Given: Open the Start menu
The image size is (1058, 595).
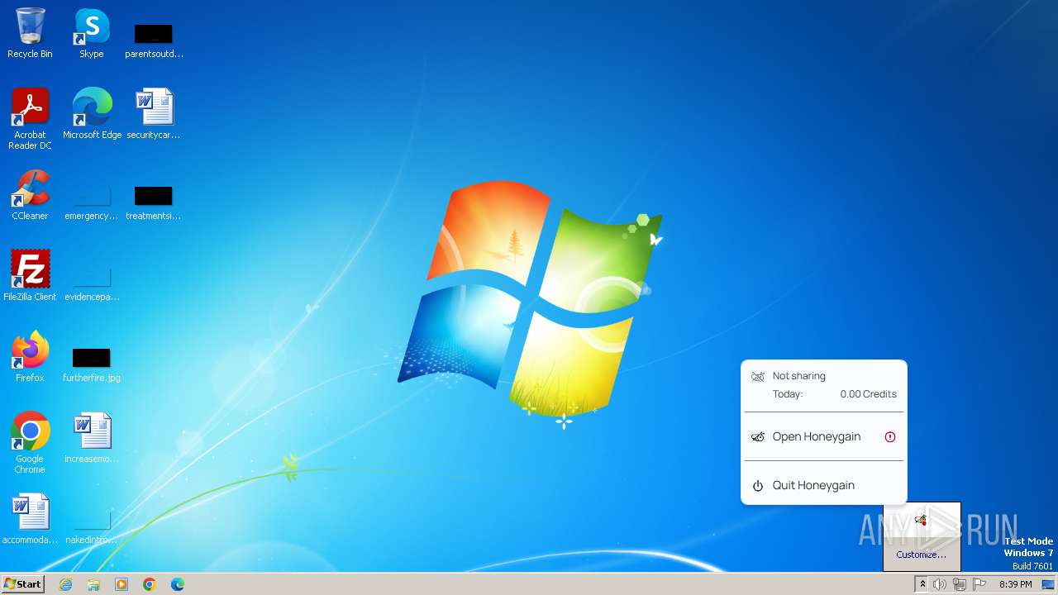Looking at the screenshot, I should pyautogui.click(x=22, y=583).
